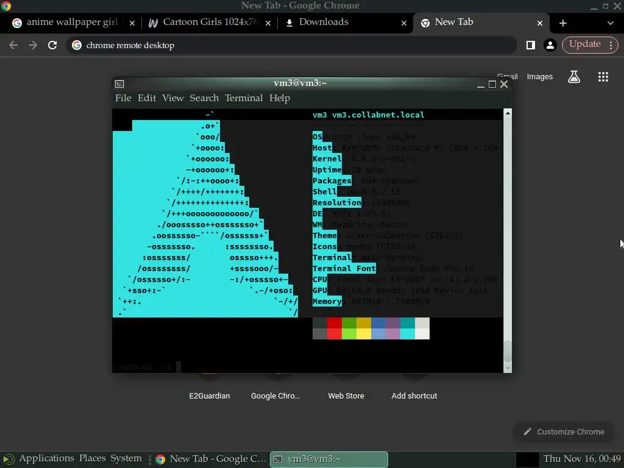
Task: Go forward in Chrome navigation
Action: click(33, 45)
